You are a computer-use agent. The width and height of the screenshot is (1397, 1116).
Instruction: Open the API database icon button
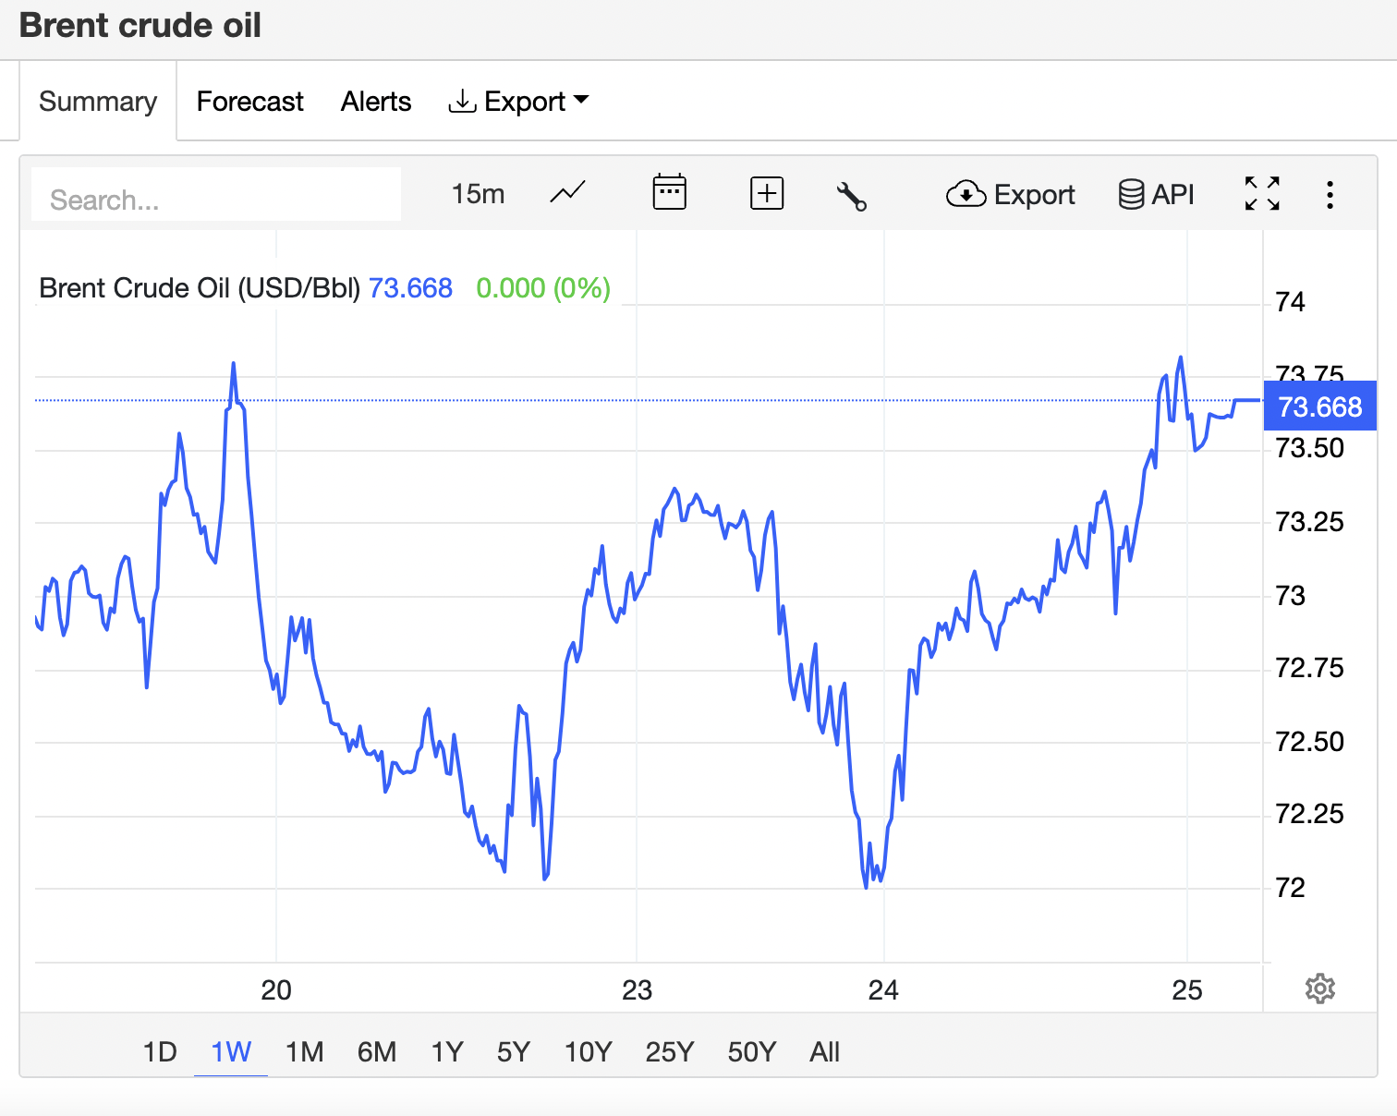click(1156, 195)
